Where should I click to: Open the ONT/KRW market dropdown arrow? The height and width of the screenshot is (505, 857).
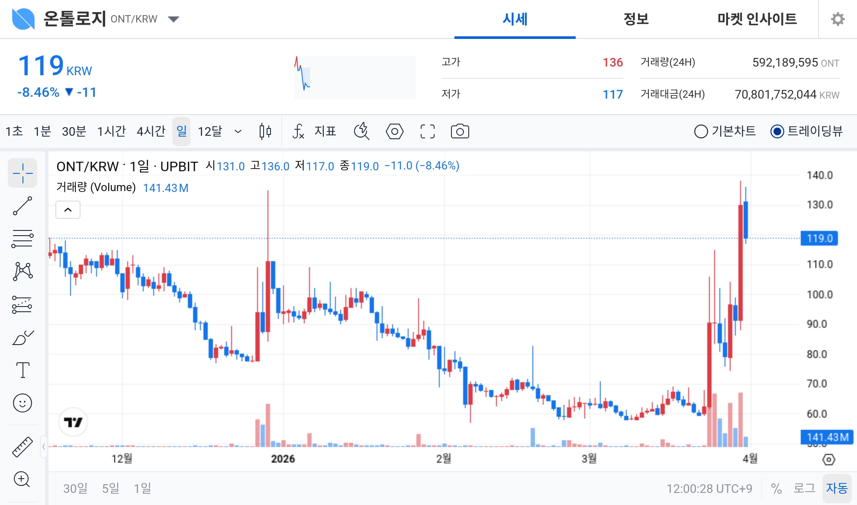(x=174, y=19)
